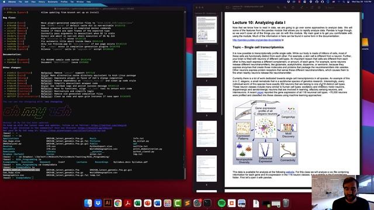
Task: Open the Window menu
Action: [80, 2]
